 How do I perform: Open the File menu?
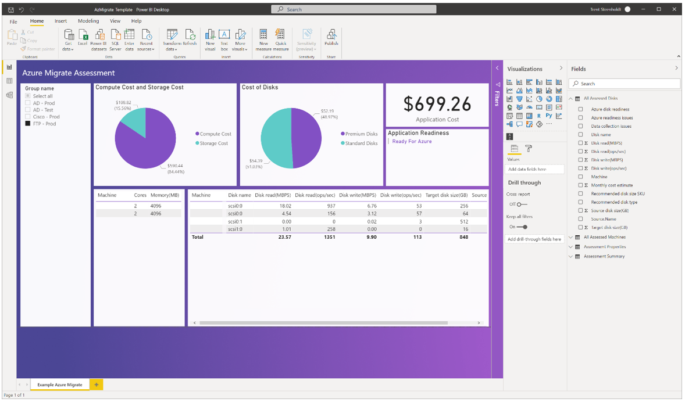click(13, 21)
